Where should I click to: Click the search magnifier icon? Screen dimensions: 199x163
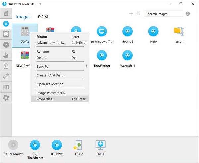[138, 14]
